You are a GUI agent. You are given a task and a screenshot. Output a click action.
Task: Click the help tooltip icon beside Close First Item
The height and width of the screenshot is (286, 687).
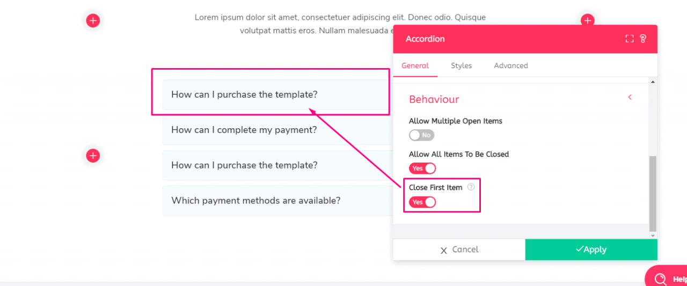[471, 187]
